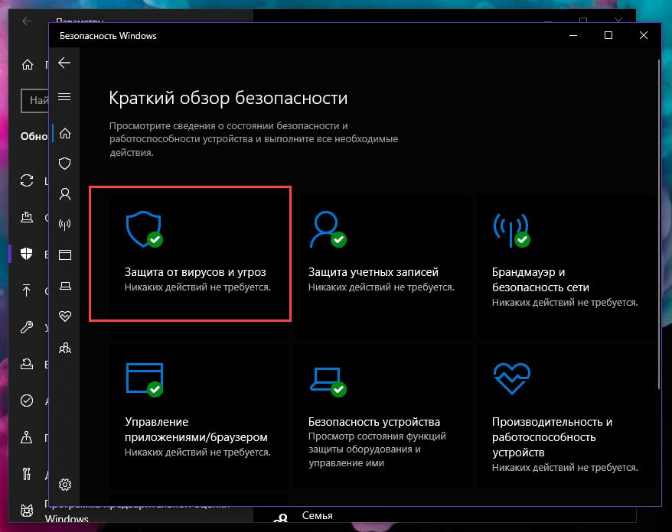The height and width of the screenshot is (532, 672).
Task: Open Device security laptop sidebar icon
Action: [x=65, y=285]
